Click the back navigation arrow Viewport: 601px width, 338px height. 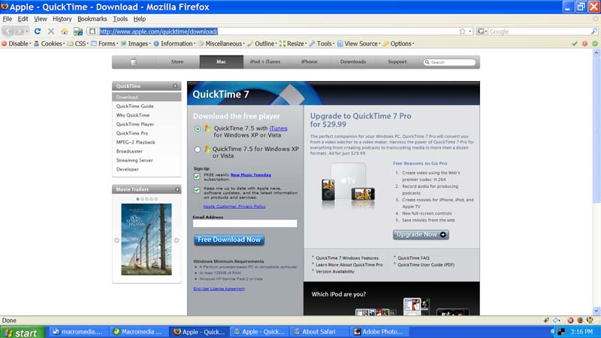coord(10,32)
